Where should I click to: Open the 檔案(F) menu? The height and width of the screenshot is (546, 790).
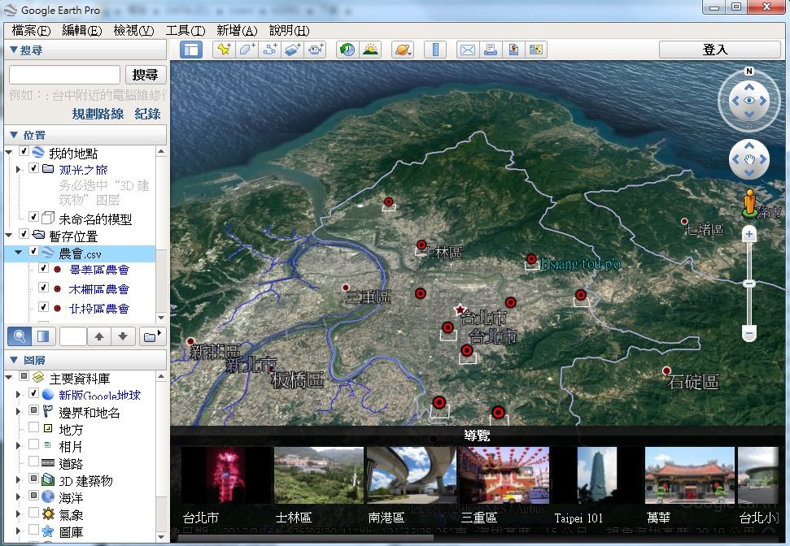[31, 31]
